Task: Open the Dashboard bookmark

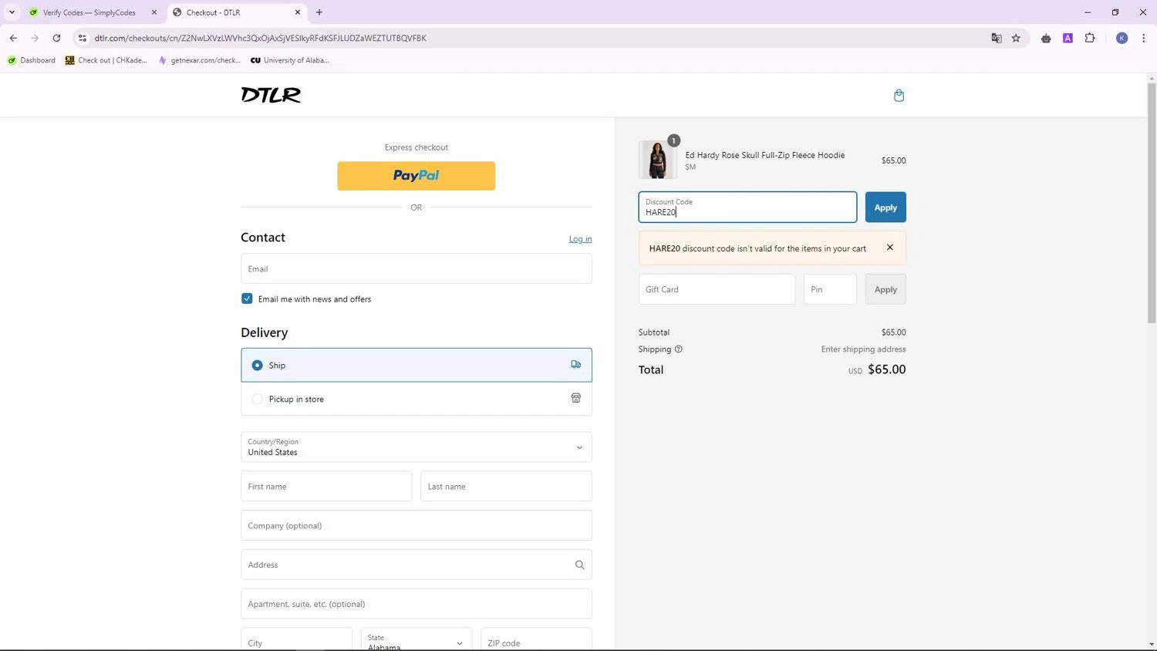Action: 32,60
